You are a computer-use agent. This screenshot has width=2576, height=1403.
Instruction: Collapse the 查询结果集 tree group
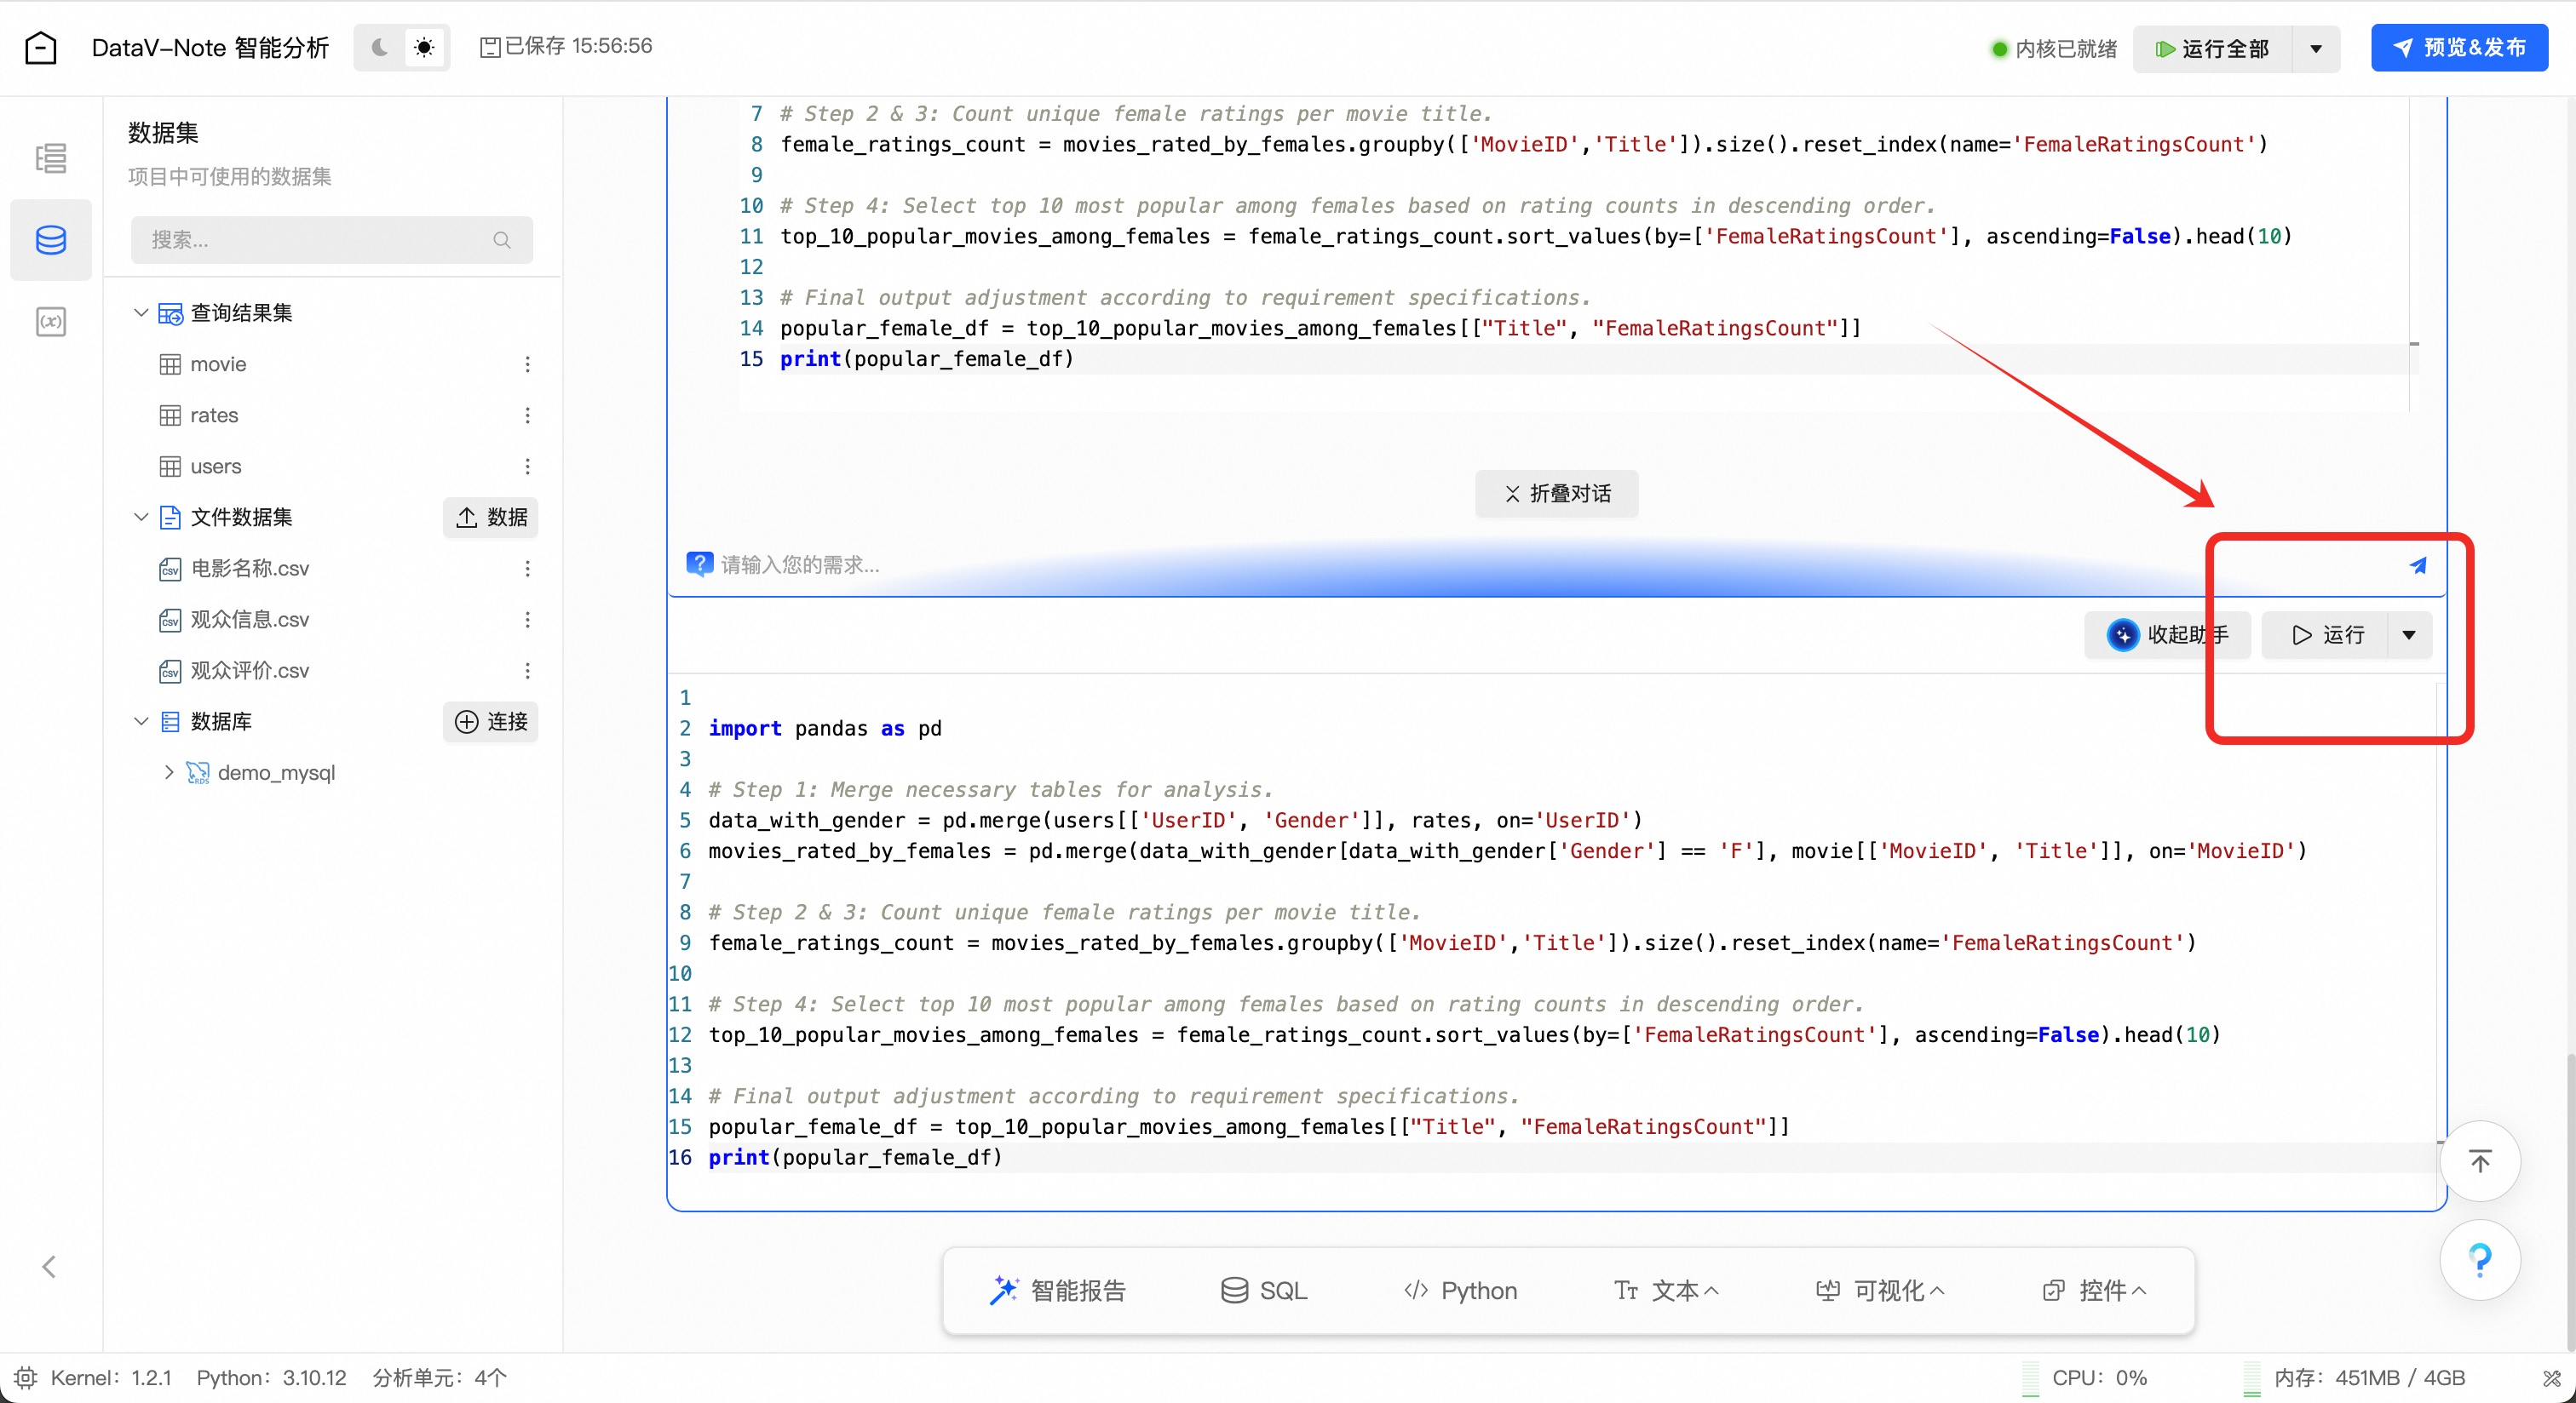(x=141, y=312)
